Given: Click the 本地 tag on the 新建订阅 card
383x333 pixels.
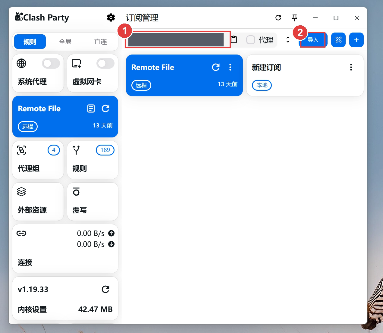Looking at the screenshot, I should click(262, 85).
